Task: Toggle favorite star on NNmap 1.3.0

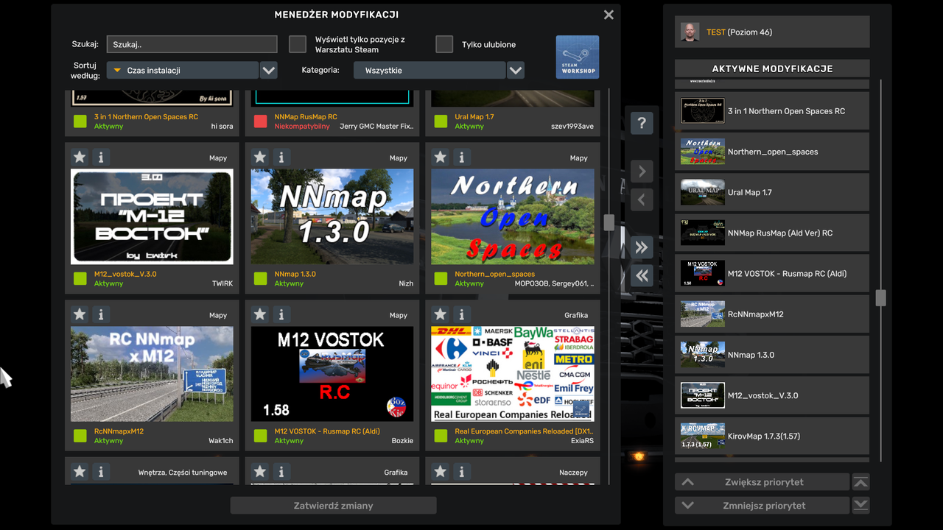Action: (259, 156)
